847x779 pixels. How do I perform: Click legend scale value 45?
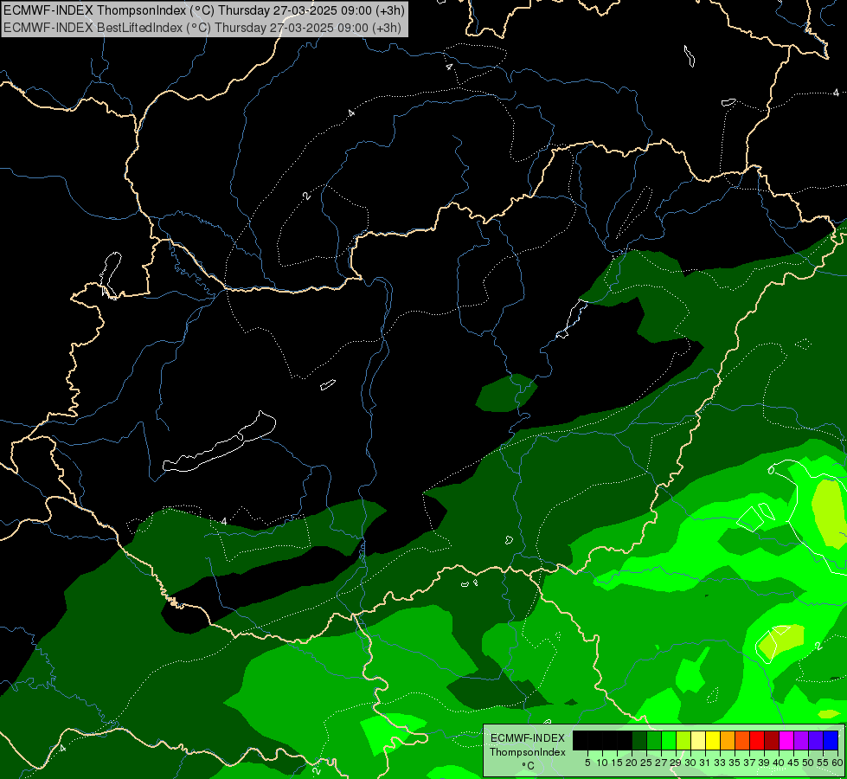click(x=793, y=763)
